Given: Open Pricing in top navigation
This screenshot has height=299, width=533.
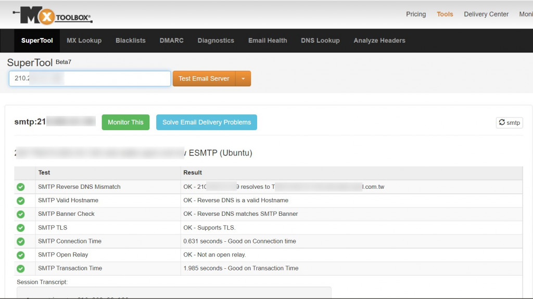Looking at the screenshot, I should pyautogui.click(x=416, y=14).
